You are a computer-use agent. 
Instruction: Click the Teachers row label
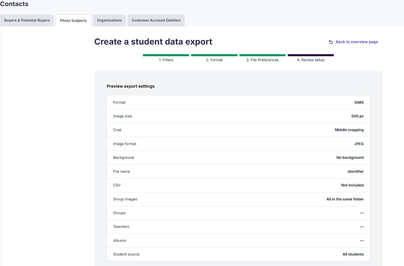pos(121,227)
